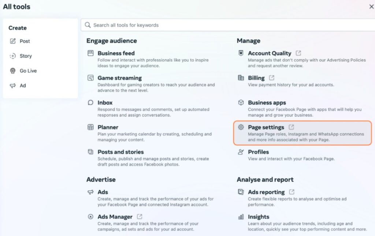The image size is (375, 236).
Task: Choose Go Live from the Create panel
Action: click(x=28, y=71)
